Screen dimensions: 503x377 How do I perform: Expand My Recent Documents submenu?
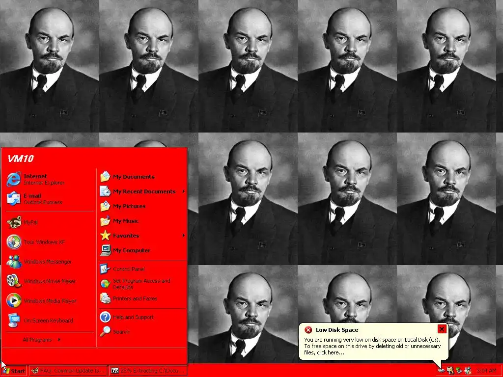(x=142, y=191)
